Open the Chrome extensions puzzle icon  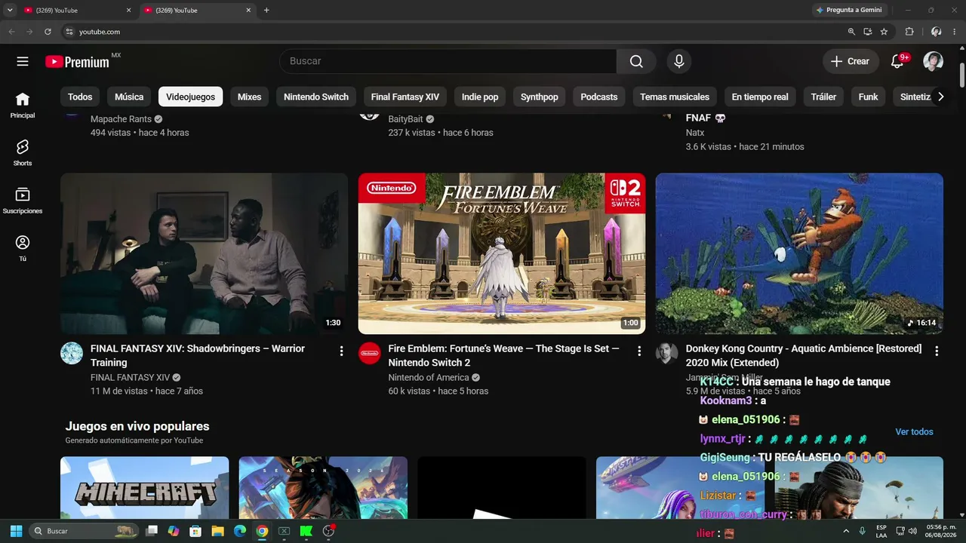pyautogui.click(x=909, y=32)
